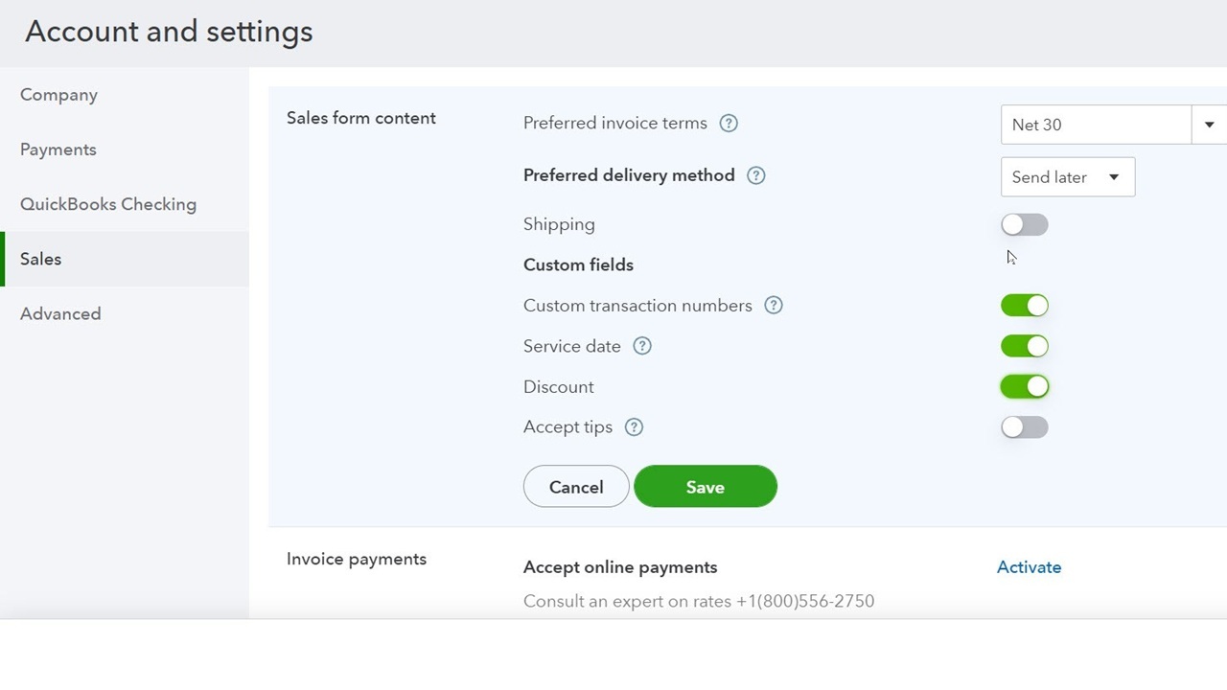Disable the Service date toggle
This screenshot has width=1227, height=690.
[1025, 346]
